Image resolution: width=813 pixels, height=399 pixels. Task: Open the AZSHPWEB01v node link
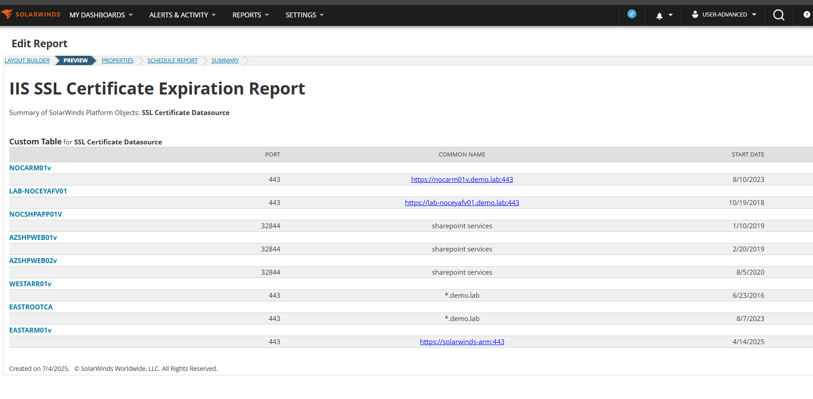33,238
